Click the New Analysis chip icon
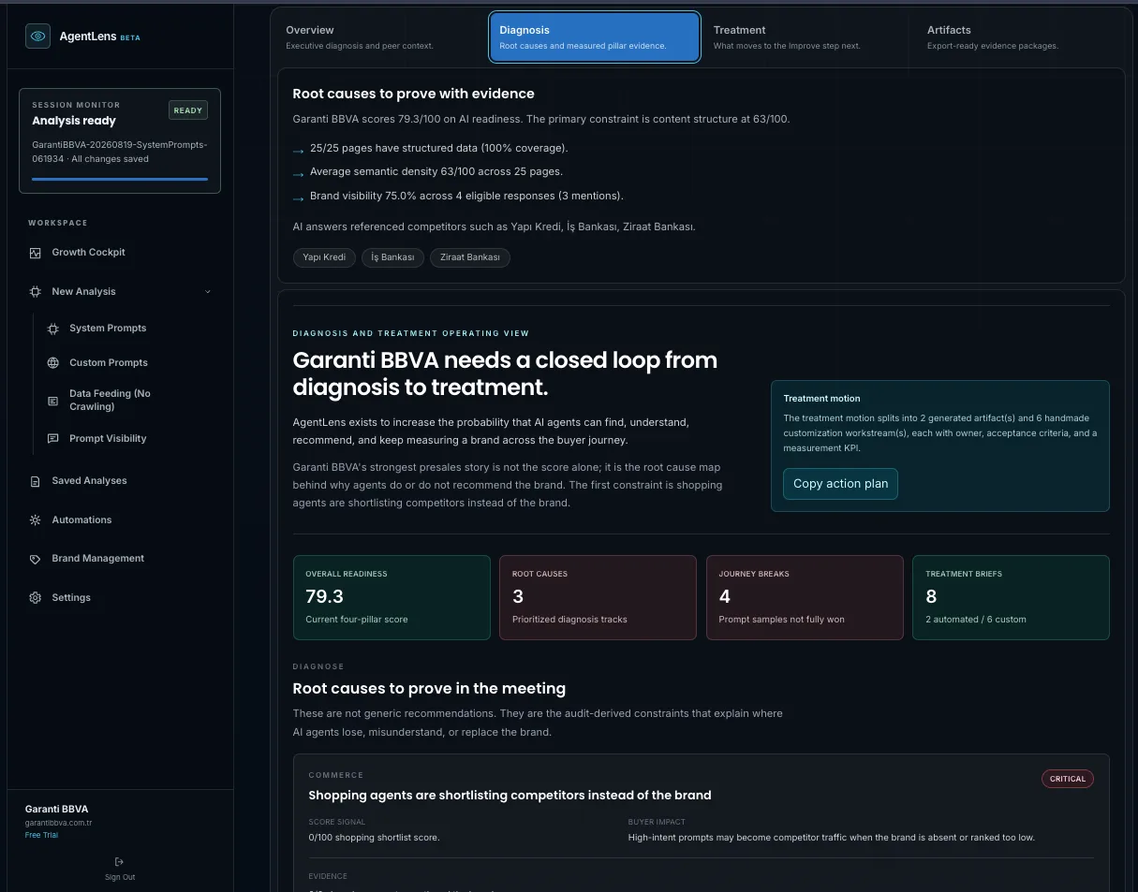Screen dimensions: 1138x892 point(36,292)
